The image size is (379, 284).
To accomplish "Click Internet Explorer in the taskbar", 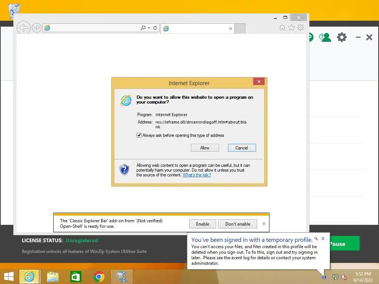I will (x=30, y=277).
